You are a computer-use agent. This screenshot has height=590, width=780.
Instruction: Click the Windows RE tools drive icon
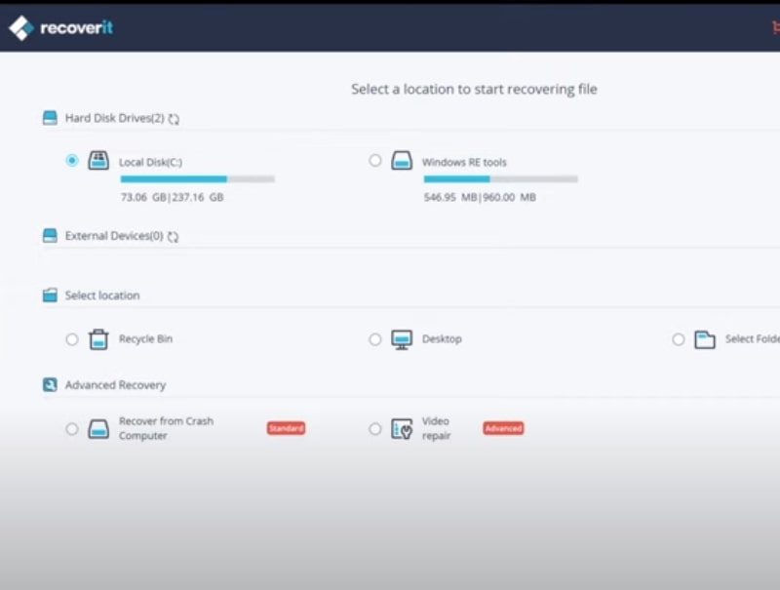click(x=402, y=161)
